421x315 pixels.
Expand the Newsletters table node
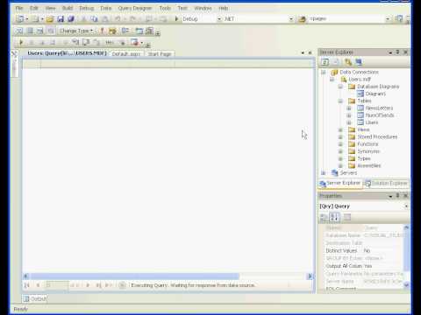click(349, 108)
